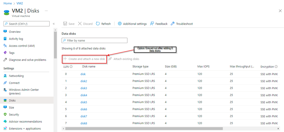The height and width of the screenshot is (132, 284).
Task: Open the disk5 link
Action: pyautogui.click(x=84, y=102)
